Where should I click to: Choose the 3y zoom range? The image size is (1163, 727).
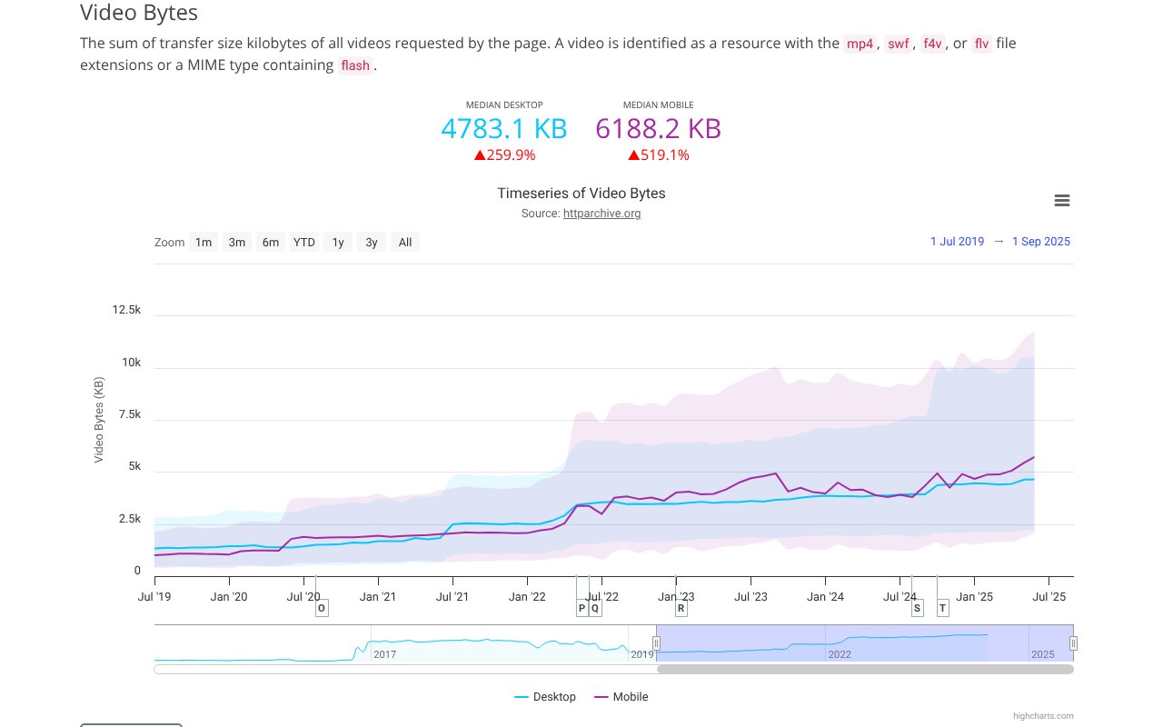372,243
